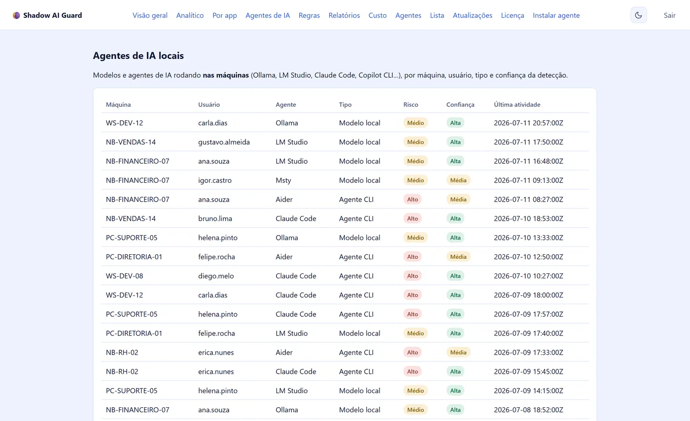Screen dimensions: 690x421
Task: Click igor.castro user cell
Action: 215,180
